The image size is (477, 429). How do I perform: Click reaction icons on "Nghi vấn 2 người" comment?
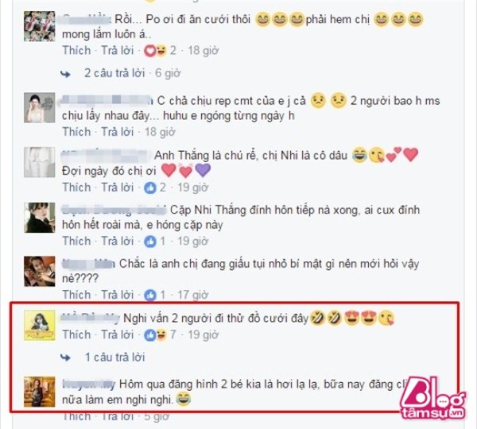click(156, 334)
